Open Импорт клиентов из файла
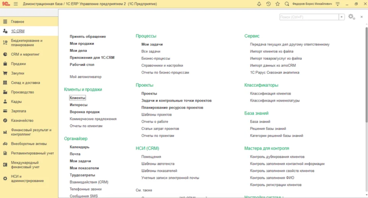 [x=271, y=51]
